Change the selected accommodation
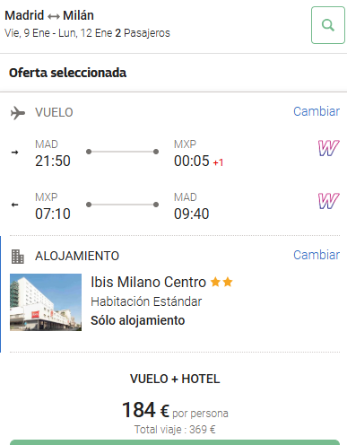Image resolution: width=347 pixels, height=445 pixels. tap(317, 255)
